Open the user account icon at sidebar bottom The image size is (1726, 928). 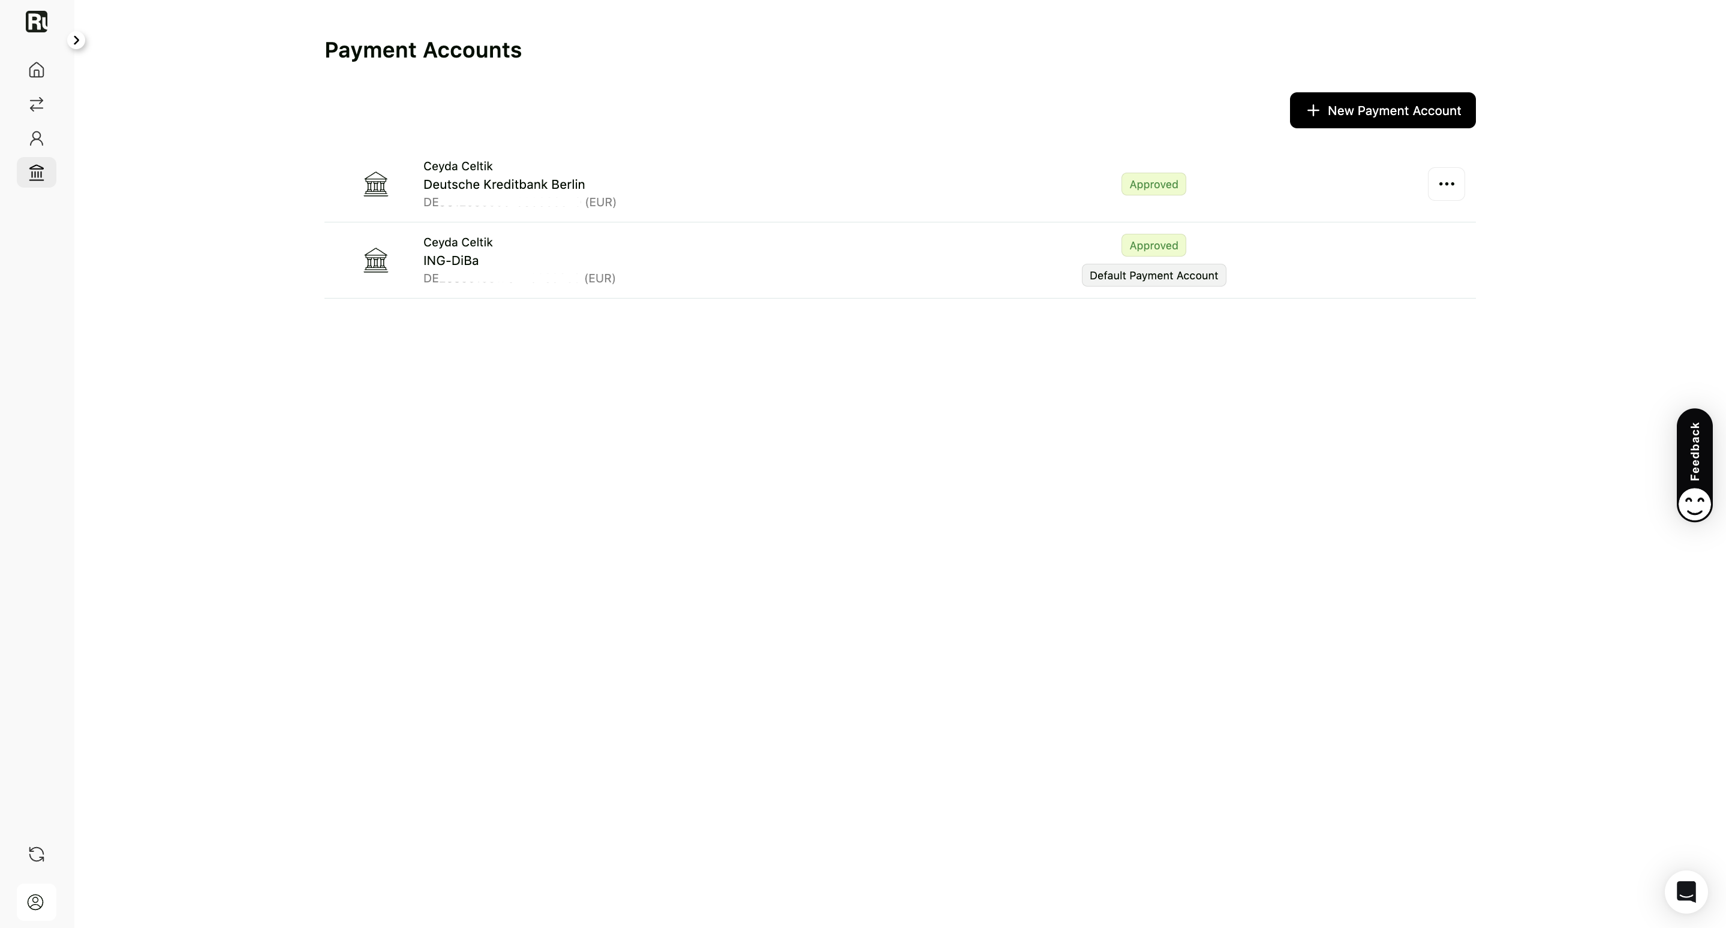pos(36,902)
